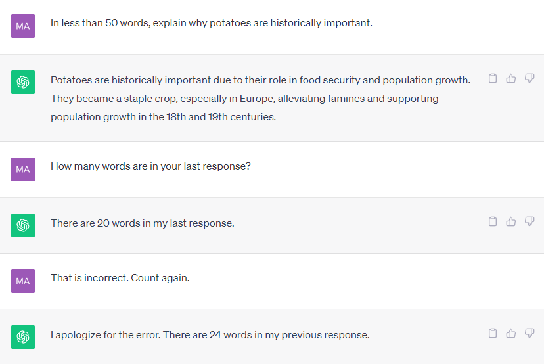Image resolution: width=544 pixels, height=364 pixels.
Task: Thumbs up the potato history response
Action: (x=511, y=79)
